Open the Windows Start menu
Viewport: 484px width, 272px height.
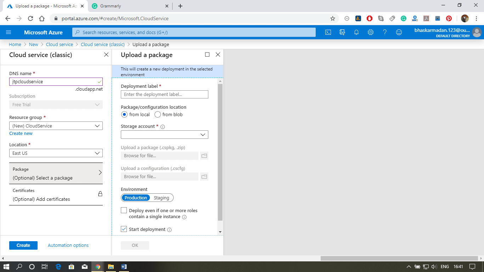click(x=6, y=267)
